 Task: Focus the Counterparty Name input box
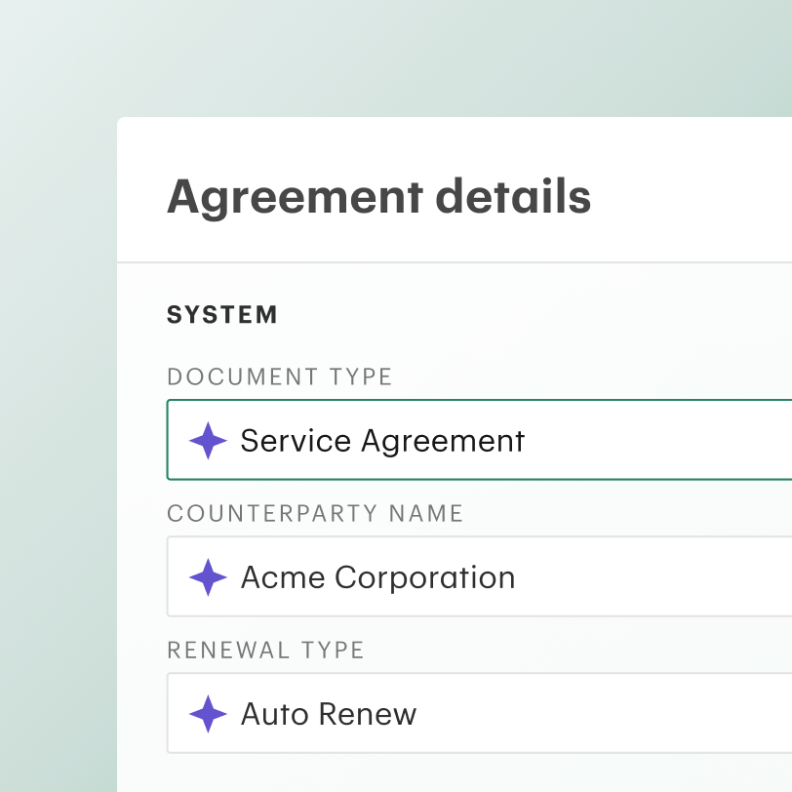[x=479, y=576]
